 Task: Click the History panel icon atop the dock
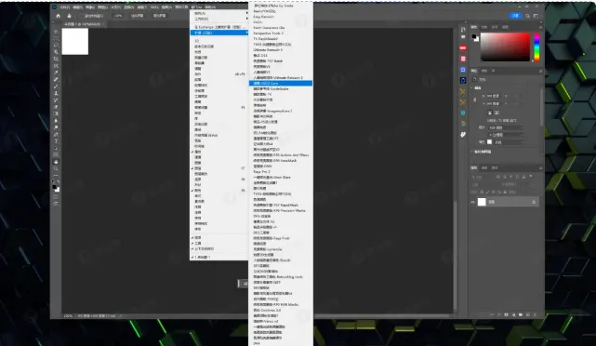click(463, 30)
